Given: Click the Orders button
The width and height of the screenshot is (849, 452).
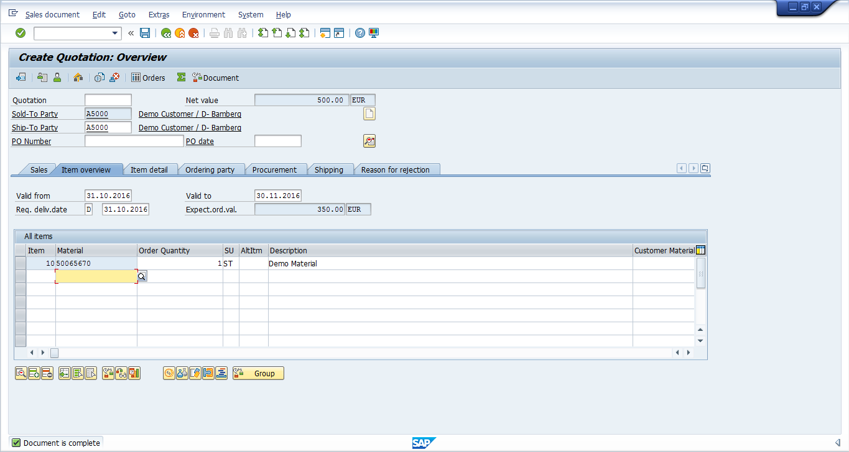Looking at the screenshot, I should 148,78.
